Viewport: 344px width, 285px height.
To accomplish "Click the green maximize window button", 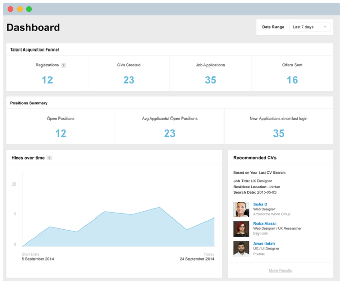I will click(29, 9).
